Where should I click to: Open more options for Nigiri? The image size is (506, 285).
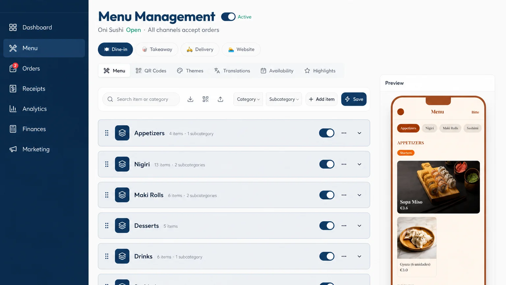click(x=344, y=164)
